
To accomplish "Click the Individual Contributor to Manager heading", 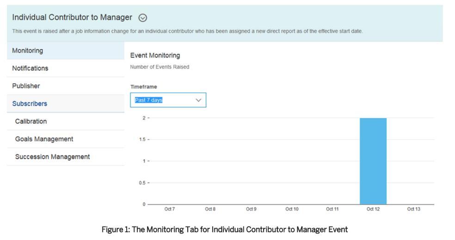I will point(72,18).
